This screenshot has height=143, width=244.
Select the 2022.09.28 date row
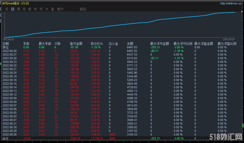point(10,51)
